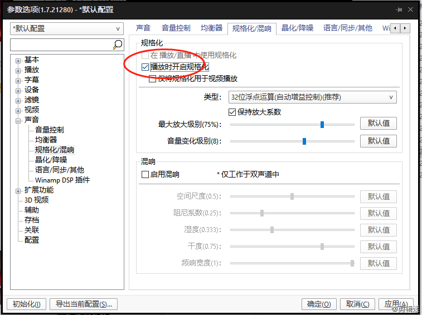This screenshot has width=422, height=315.
Task: Expand the 扩展功能 tree node
Action: pyautogui.click(x=18, y=191)
